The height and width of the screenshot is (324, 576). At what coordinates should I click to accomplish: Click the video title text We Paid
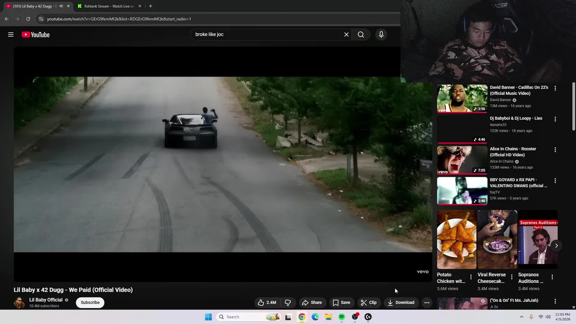point(73,290)
